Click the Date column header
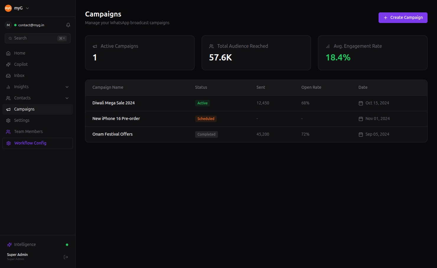The height and width of the screenshot is (268, 437). [x=363, y=88]
